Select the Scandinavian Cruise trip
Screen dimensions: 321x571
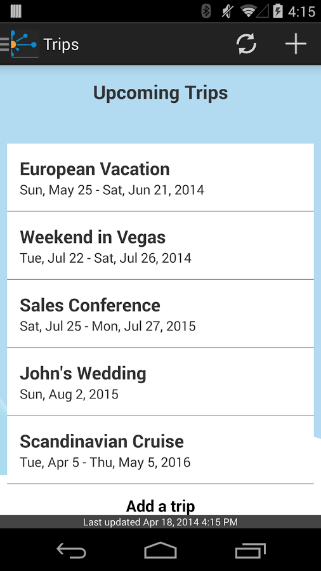160,450
